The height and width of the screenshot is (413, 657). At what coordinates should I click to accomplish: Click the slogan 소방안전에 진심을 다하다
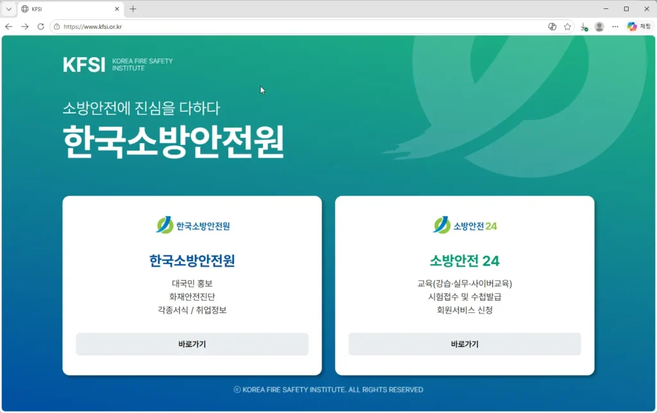tap(141, 108)
